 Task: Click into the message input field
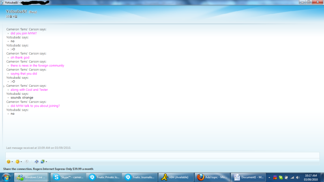coord(163,155)
